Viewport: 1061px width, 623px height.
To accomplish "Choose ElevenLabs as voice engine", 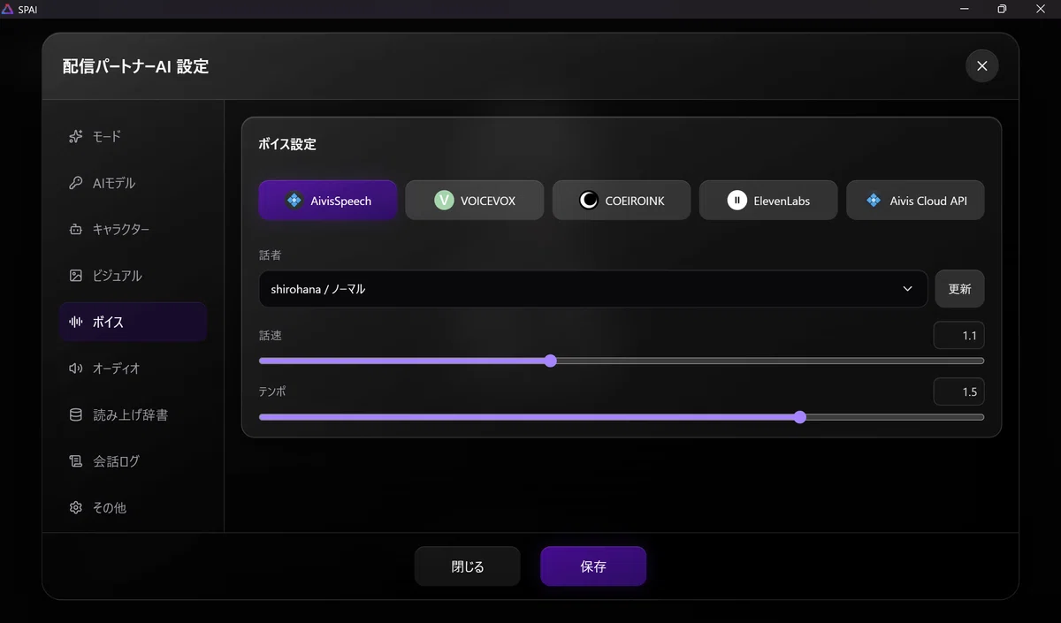I will 768,201.
